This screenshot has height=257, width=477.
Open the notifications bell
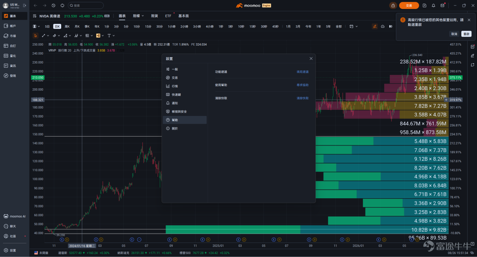coord(433,5)
